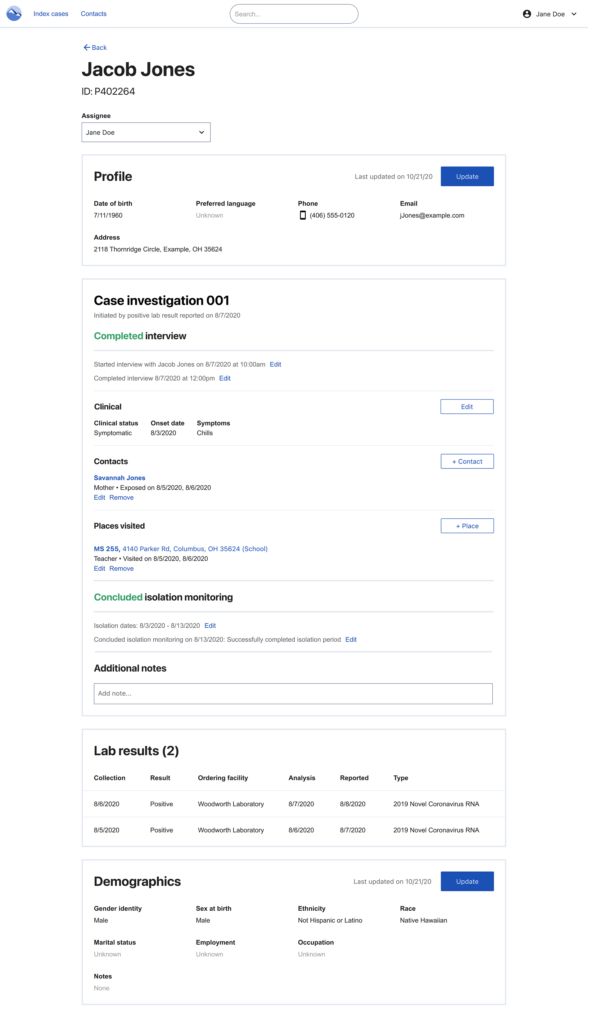
Task: Click into the Add note field
Action: 293,693
